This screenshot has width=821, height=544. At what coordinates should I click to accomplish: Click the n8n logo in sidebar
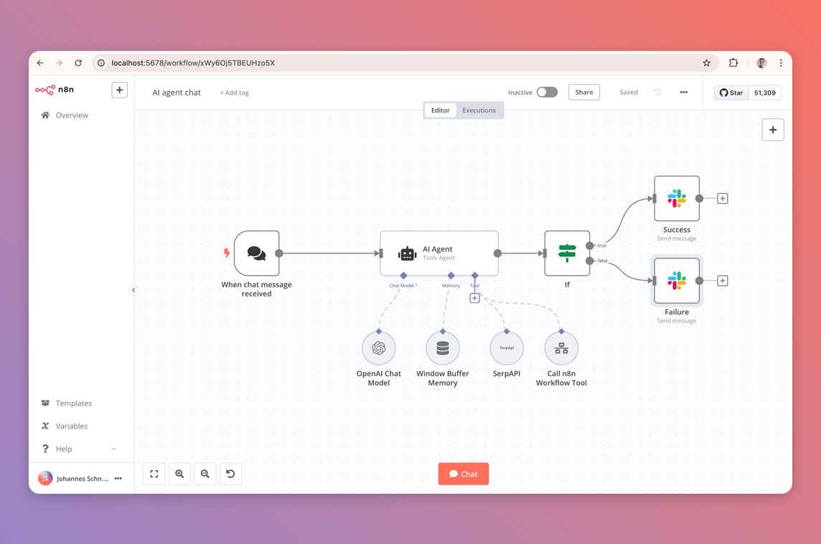point(55,90)
